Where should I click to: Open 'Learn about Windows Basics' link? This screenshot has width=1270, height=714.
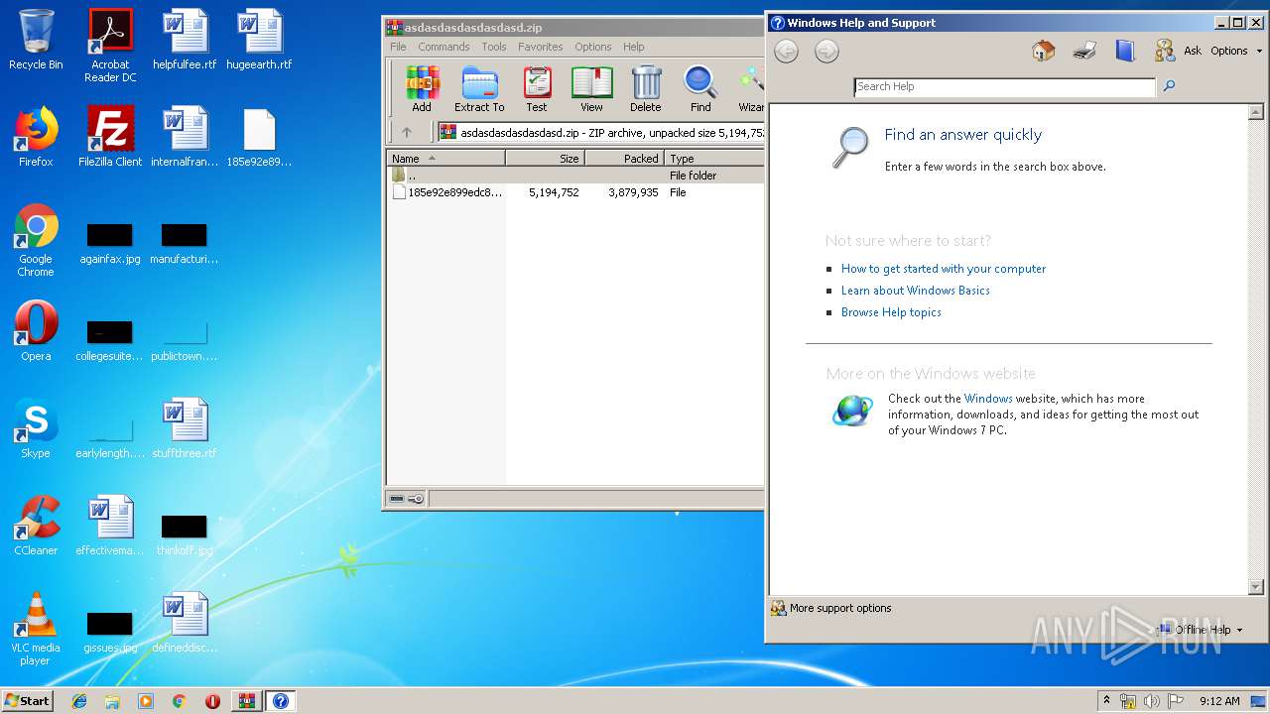tap(916, 291)
